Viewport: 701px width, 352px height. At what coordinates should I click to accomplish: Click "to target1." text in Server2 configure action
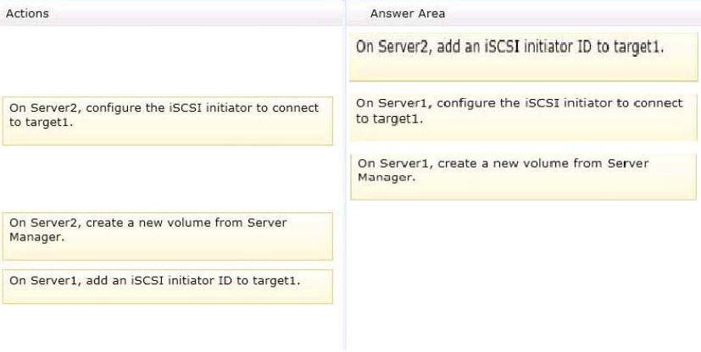[x=42, y=123]
